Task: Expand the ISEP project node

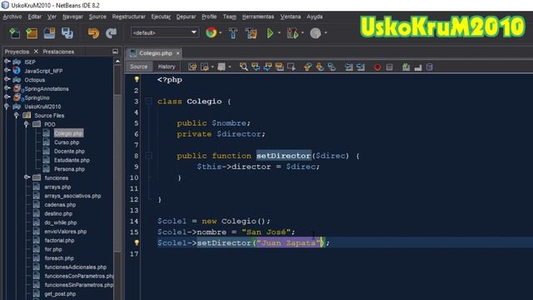Action: [x=7, y=62]
